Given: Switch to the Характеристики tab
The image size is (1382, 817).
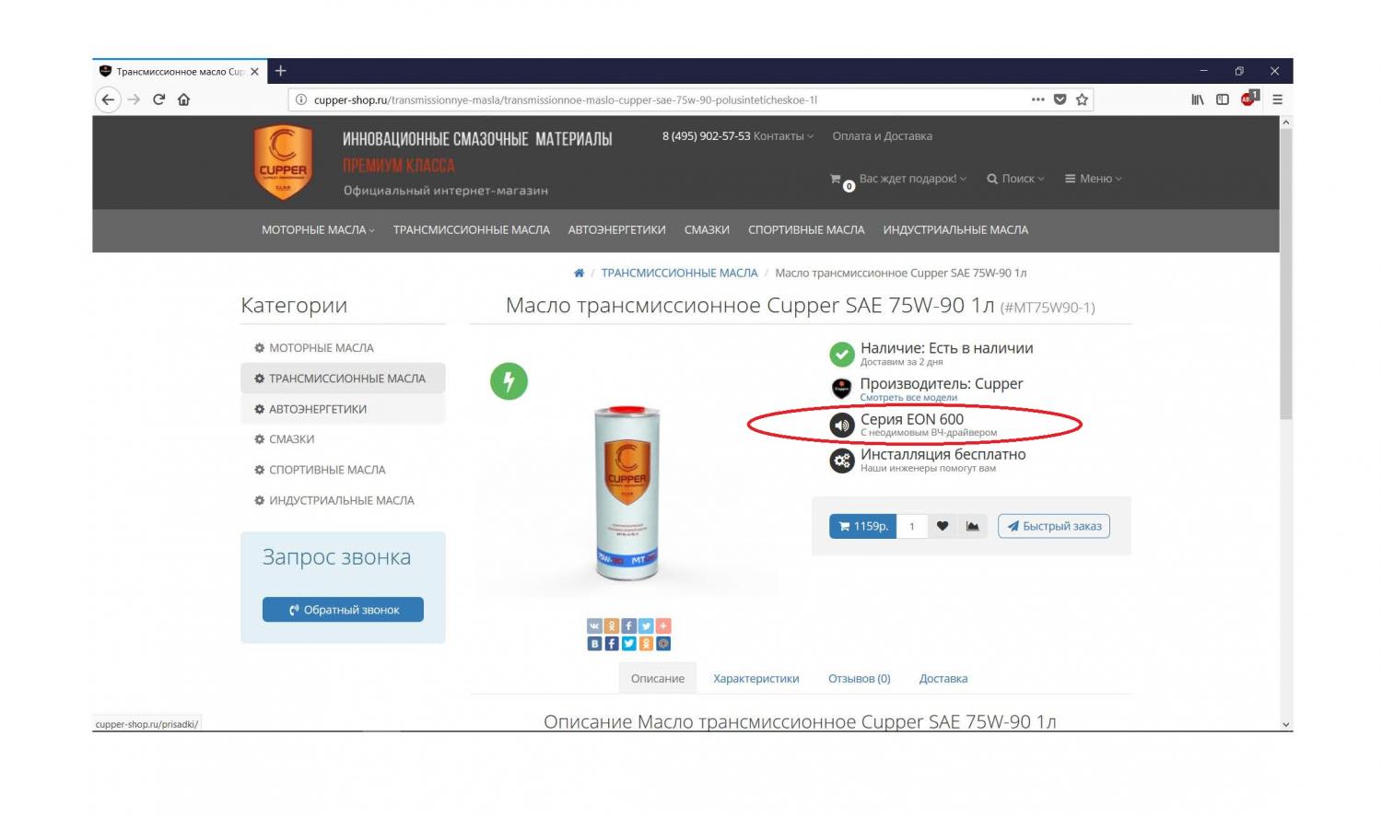Looking at the screenshot, I should (x=755, y=679).
